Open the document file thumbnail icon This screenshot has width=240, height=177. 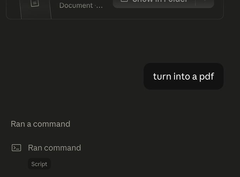35,4
